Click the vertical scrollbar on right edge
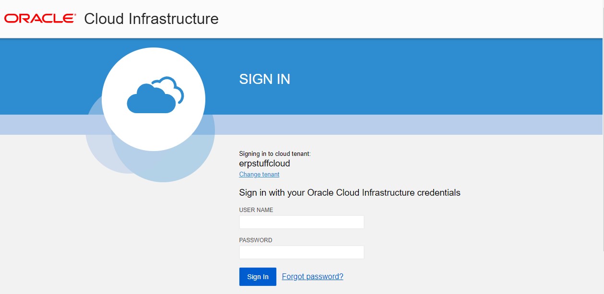Screen dimensions: 604x294 602,144
